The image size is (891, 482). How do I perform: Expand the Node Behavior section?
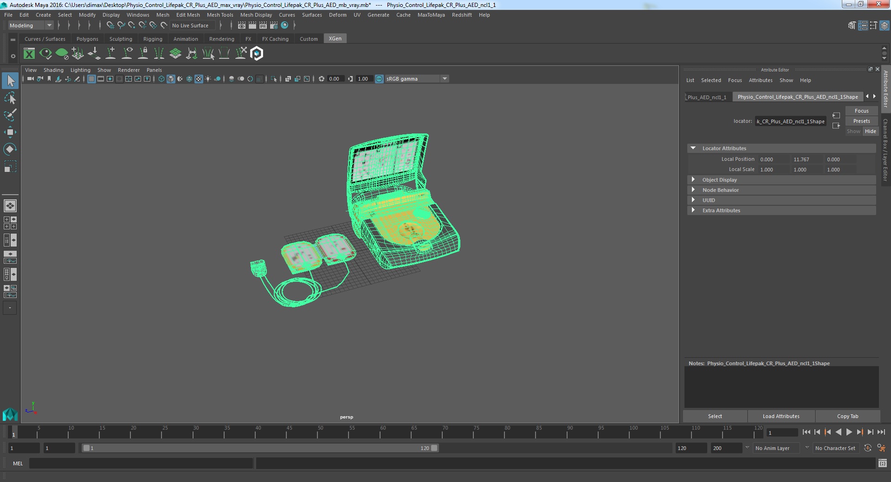point(693,190)
